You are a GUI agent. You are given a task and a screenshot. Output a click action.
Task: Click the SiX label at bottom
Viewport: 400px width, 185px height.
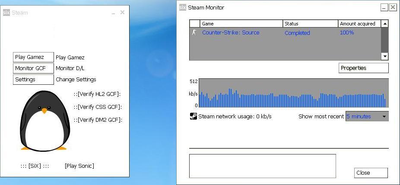coord(35,166)
